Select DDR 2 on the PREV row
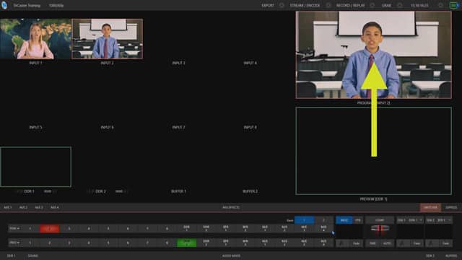Screen dimensions: 462x260 tap(206, 243)
